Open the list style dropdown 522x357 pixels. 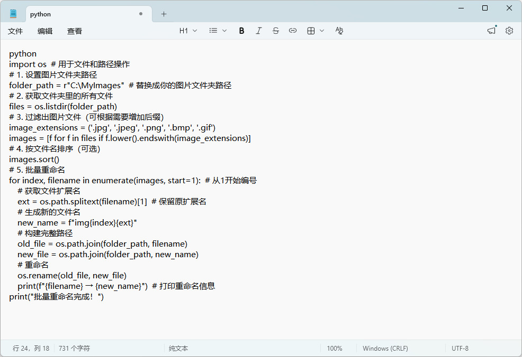(x=218, y=31)
